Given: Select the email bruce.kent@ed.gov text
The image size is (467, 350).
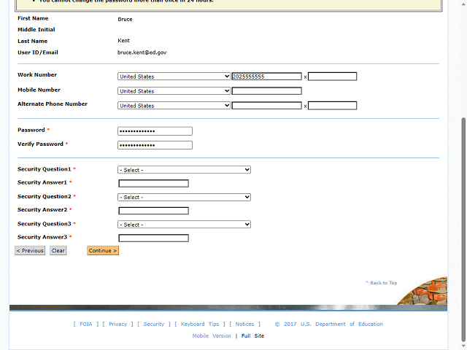Looking at the screenshot, I should (x=142, y=52).
